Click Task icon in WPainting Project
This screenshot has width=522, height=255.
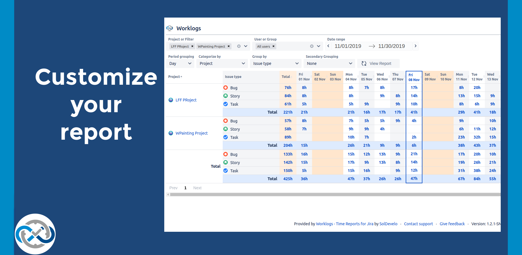pos(226,137)
